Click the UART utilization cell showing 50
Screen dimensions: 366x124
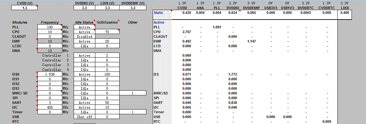(107, 103)
